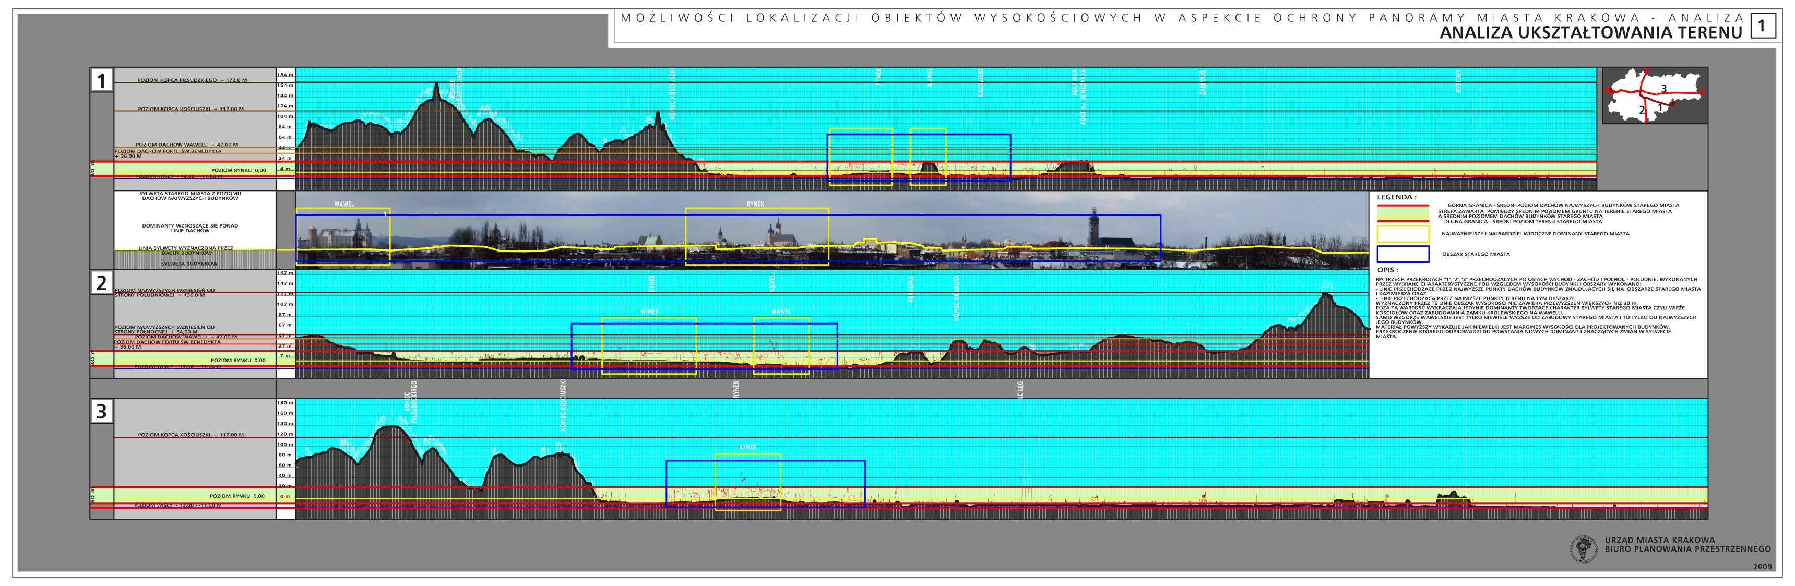Viewport: 1795px width, 586px height.
Task: Click the cross-section number 1 box
Action: [x=102, y=80]
